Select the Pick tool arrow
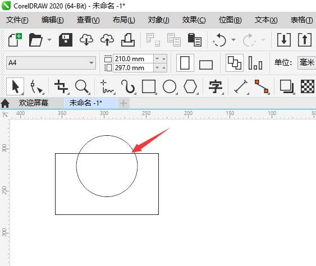 coord(15,86)
